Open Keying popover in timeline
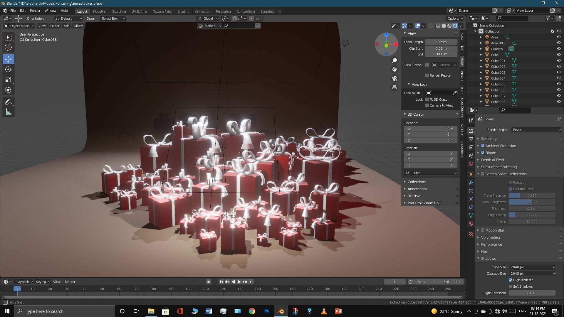This screenshot has height=317, width=564. coord(43,282)
